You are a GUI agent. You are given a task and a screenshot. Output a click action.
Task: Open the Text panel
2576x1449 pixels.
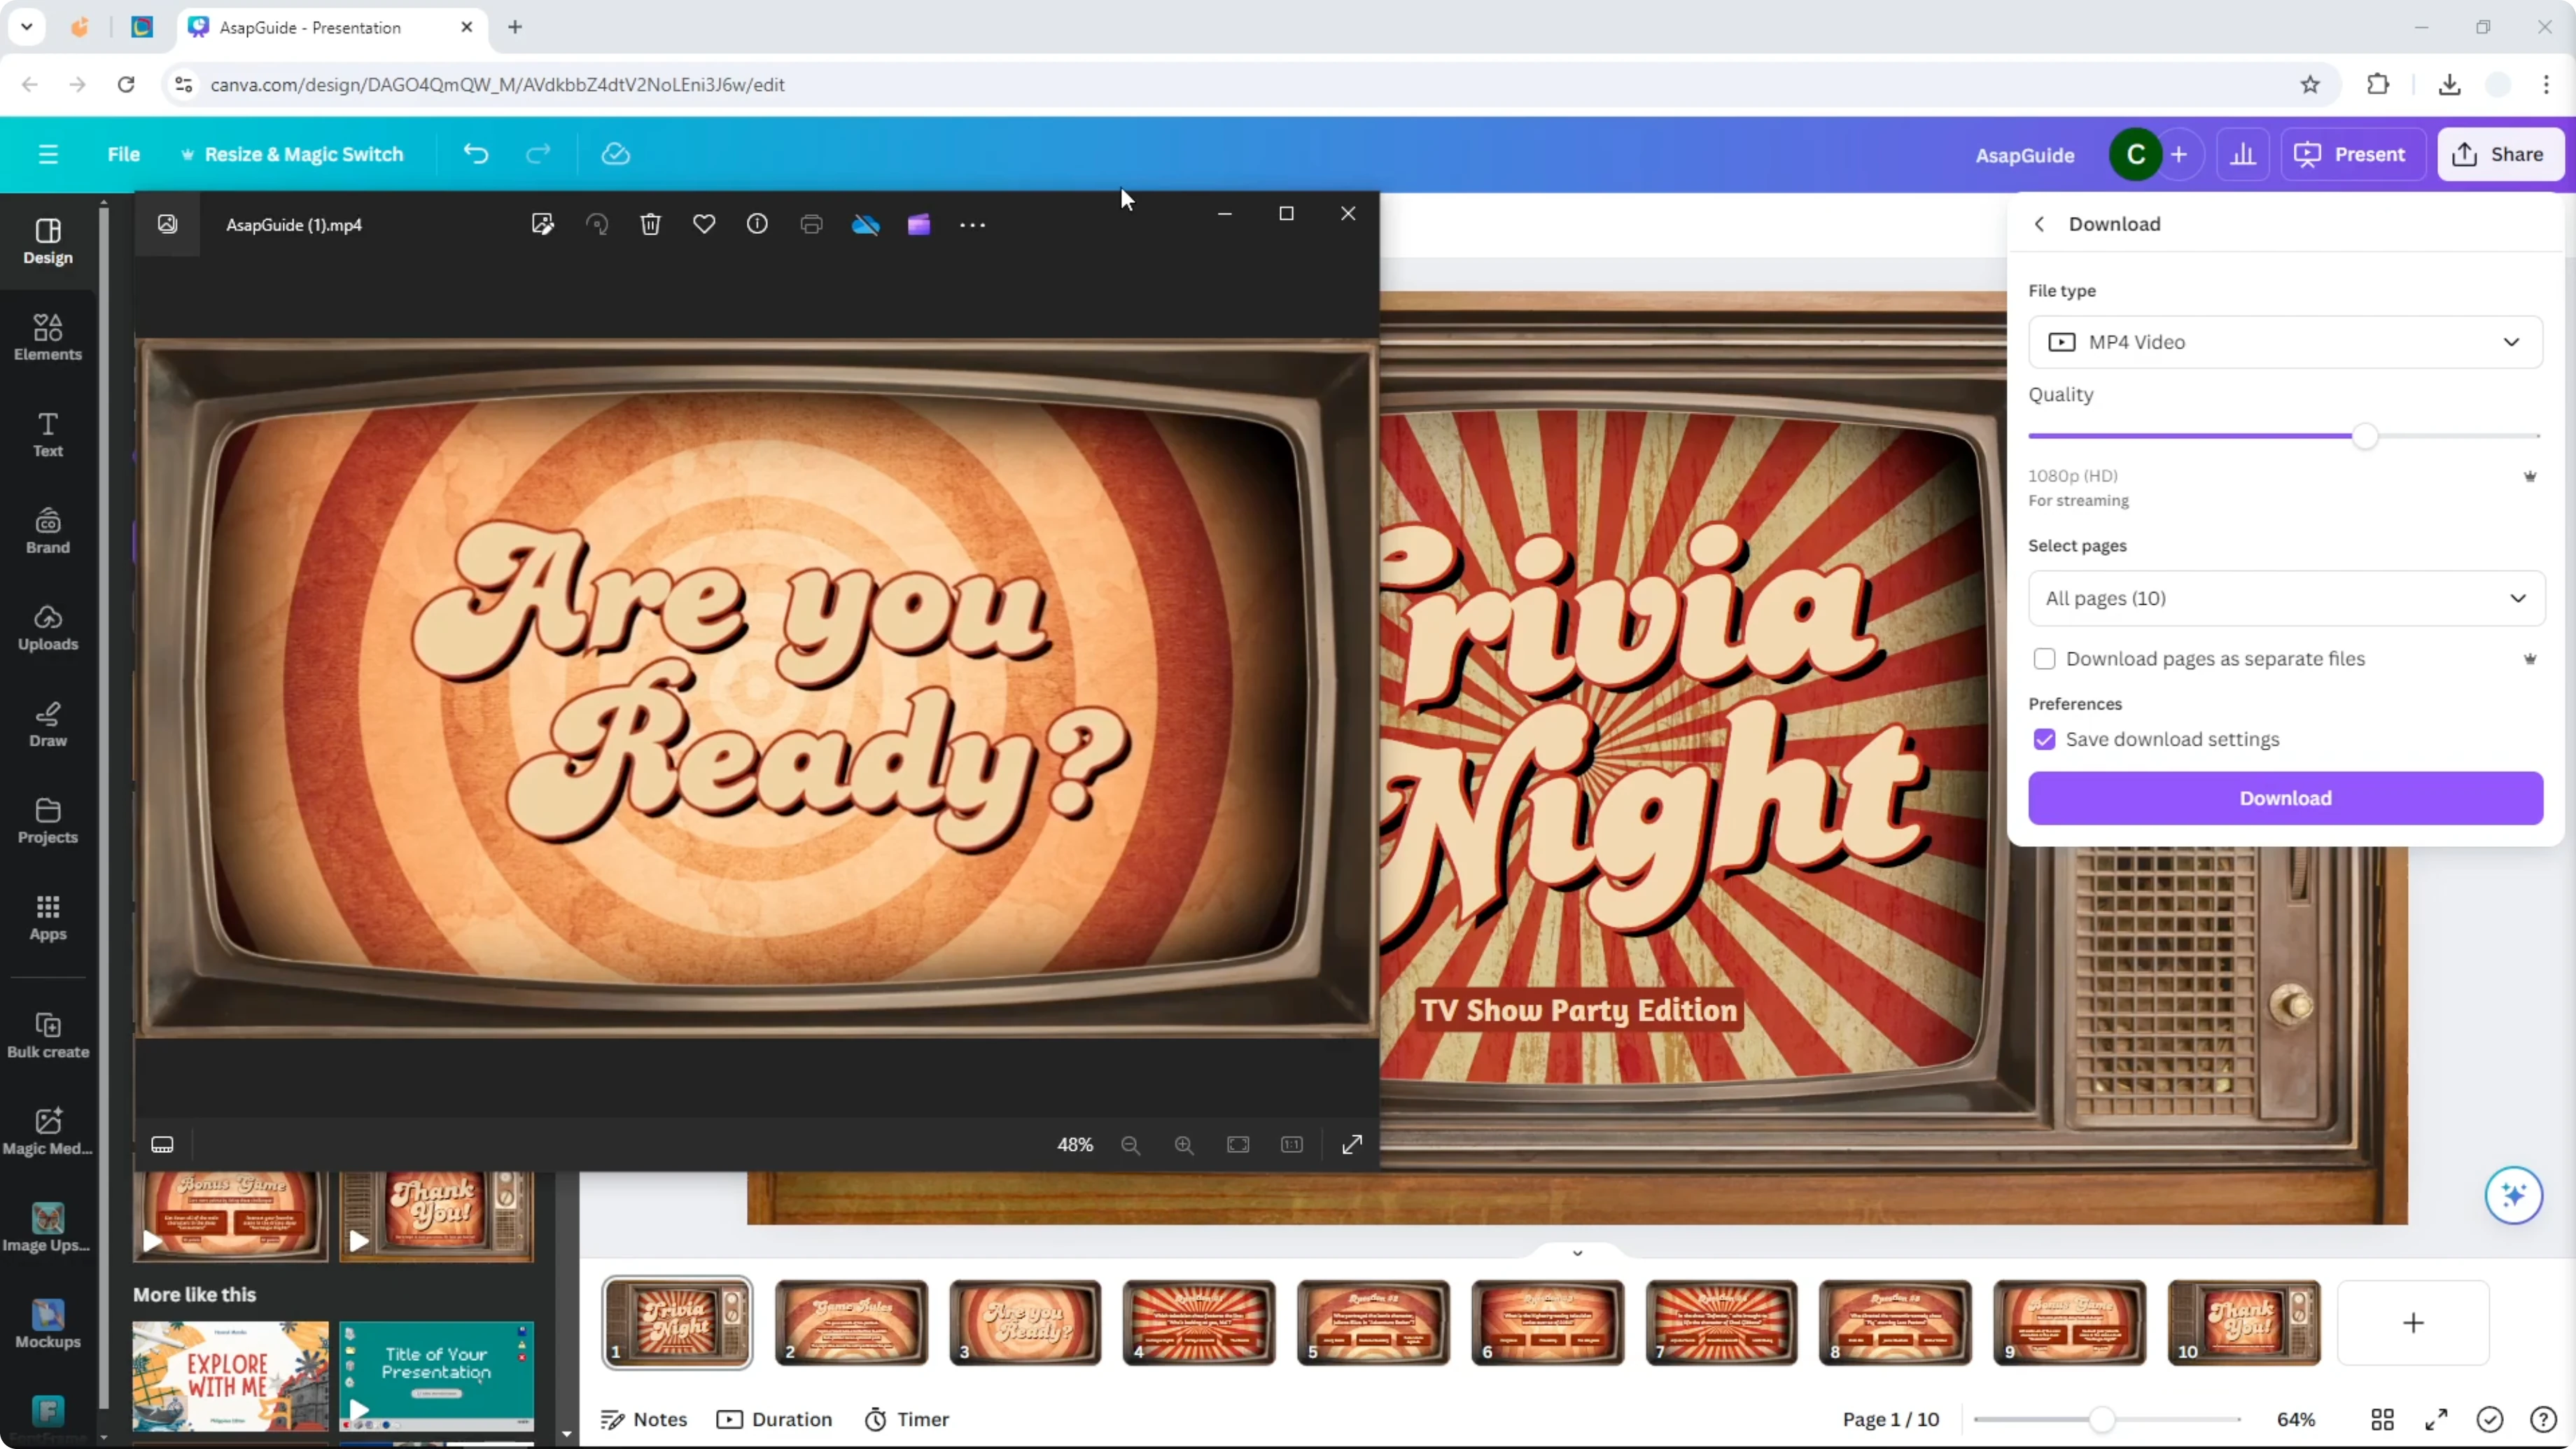point(48,435)
